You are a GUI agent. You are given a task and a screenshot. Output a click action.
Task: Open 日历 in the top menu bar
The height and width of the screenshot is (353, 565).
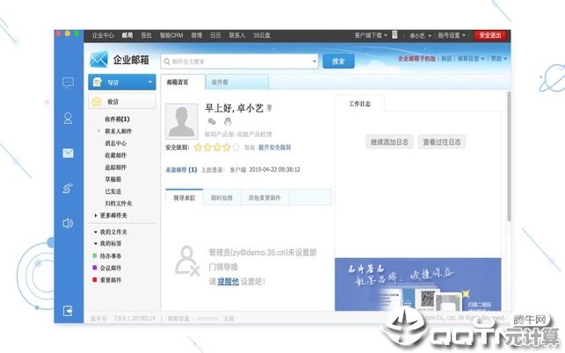pyautogui.click(x=214, y=35)
